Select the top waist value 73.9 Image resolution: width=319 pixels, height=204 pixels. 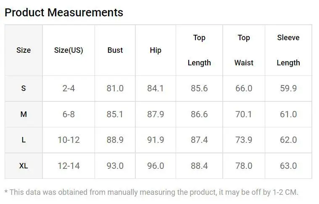click(x=244, y=140)
